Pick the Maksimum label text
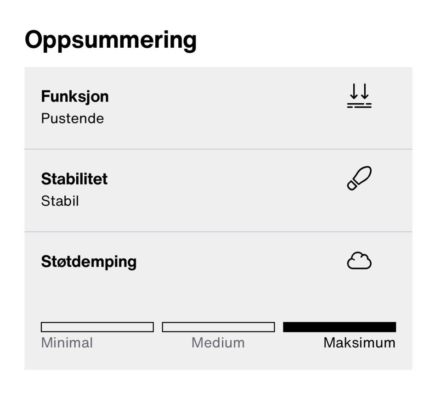The width and height of the screenshot is (441, 414). pyautogui.click(x=359, y=343)
